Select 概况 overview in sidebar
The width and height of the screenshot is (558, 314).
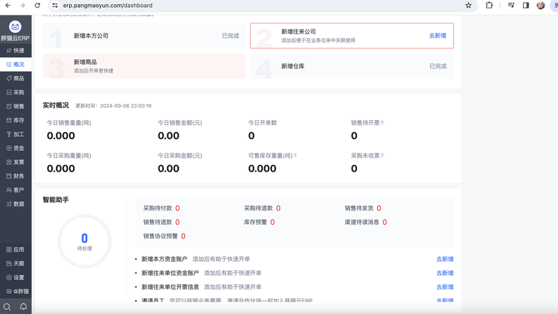click(15, 64)
